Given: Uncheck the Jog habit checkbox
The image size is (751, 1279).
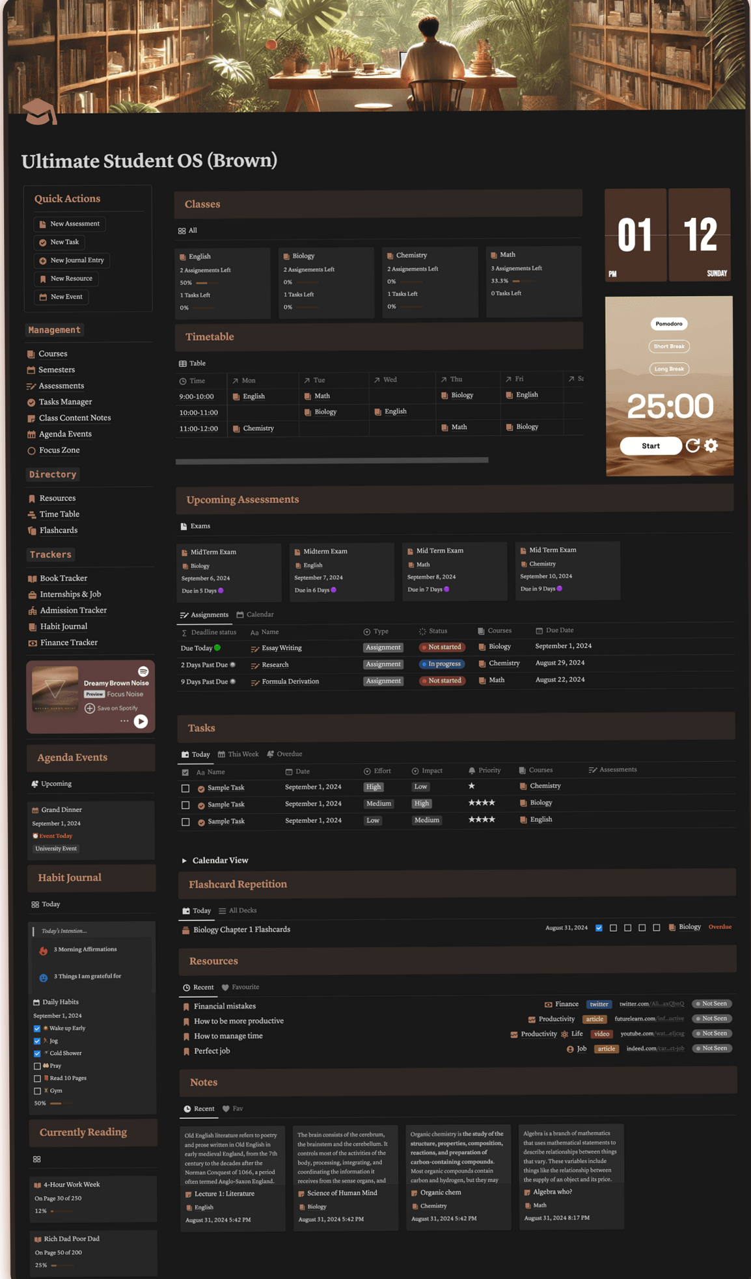Looking at the screenshot, I should pyautogui.click(x=37, y=1041).
